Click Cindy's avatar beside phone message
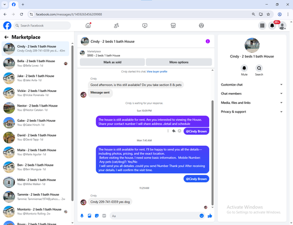Viewport: 293px width, 225px height. 83,202
